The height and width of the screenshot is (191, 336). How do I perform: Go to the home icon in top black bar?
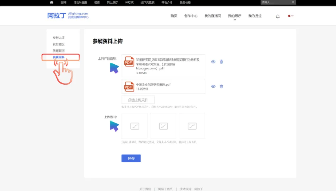pos(52,2)
